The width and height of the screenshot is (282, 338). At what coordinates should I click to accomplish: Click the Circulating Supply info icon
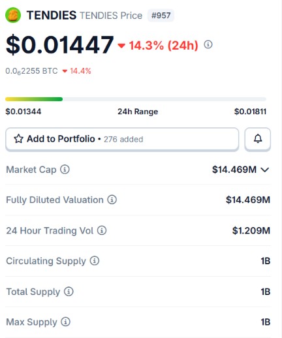(x=95, y=260)
